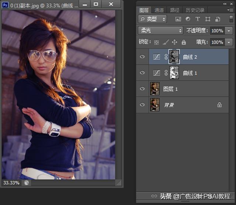Open the 填充 fill slider arrow
Screen dimensions: 236x205
pos(229,42)
